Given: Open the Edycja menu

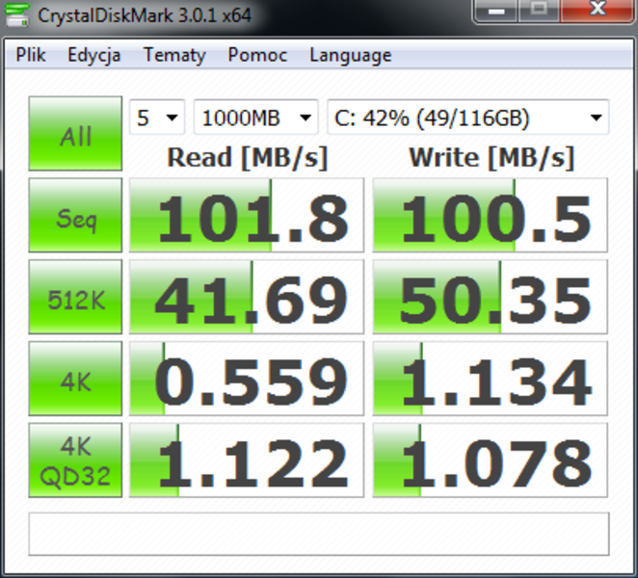Looking at the screenshot, I should 94,55.
